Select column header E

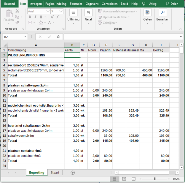[x=106, y=45]
